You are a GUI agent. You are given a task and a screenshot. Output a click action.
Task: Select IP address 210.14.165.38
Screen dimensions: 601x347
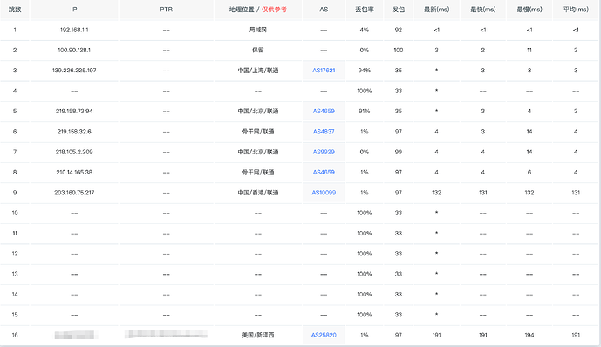pos(74,172)
